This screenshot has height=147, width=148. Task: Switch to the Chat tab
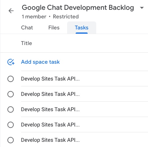pos(27,28)
